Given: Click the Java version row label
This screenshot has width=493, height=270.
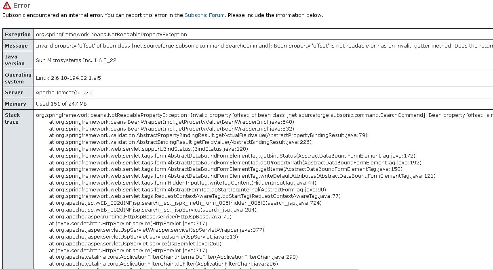Looking at the screenshot, I should 15,60.
